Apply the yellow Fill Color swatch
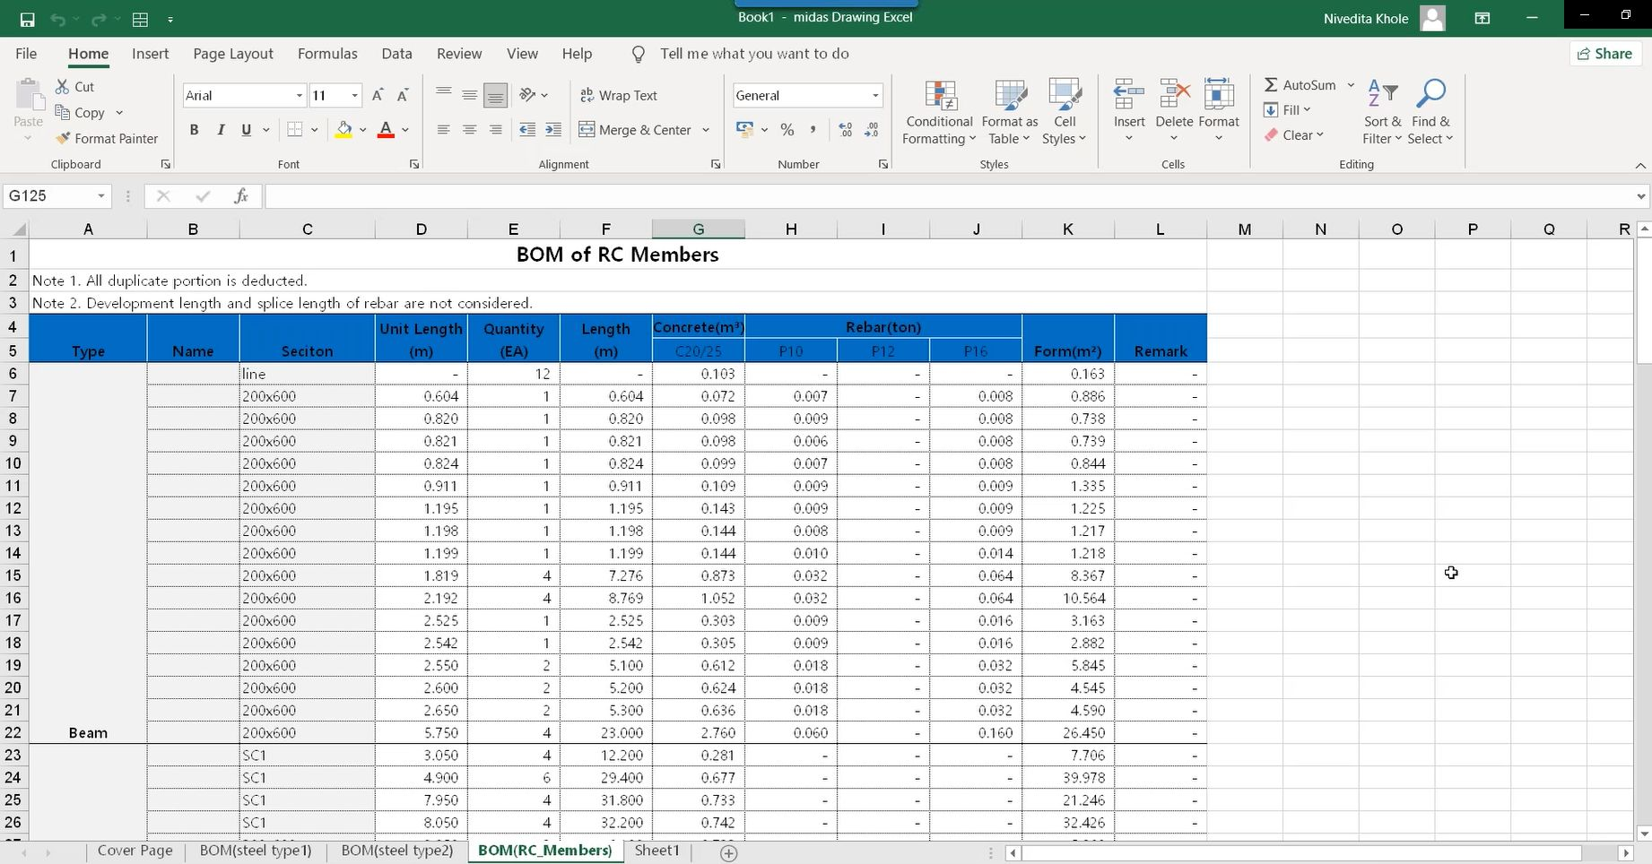The width and height of the screenshot is (1652, 864). click(x=343, y=130)
